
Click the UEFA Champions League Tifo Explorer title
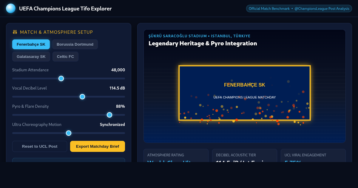[65, 8]
